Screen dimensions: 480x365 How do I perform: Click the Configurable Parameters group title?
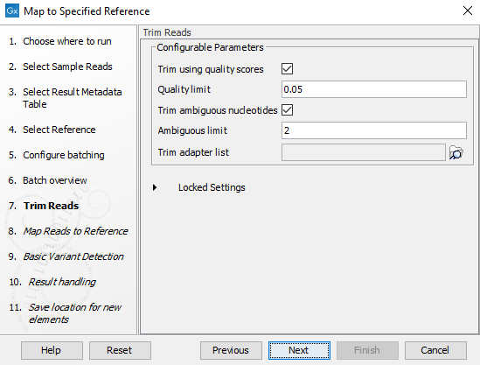[210, 47]
